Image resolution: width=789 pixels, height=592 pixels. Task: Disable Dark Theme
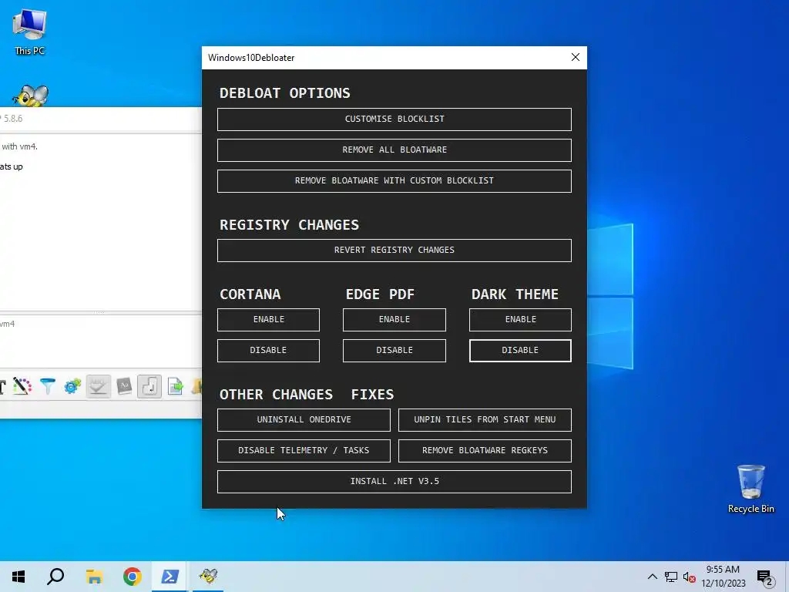pos(520,351)
